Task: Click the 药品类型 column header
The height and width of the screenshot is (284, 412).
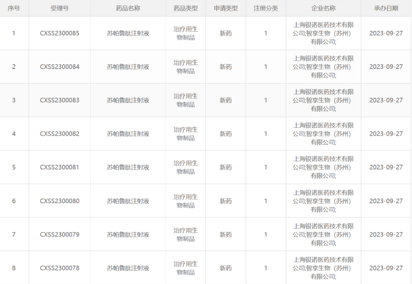Action: tap(186, 8)
